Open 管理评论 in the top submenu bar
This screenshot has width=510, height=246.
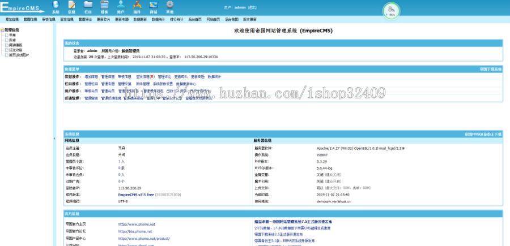(85, 19)
